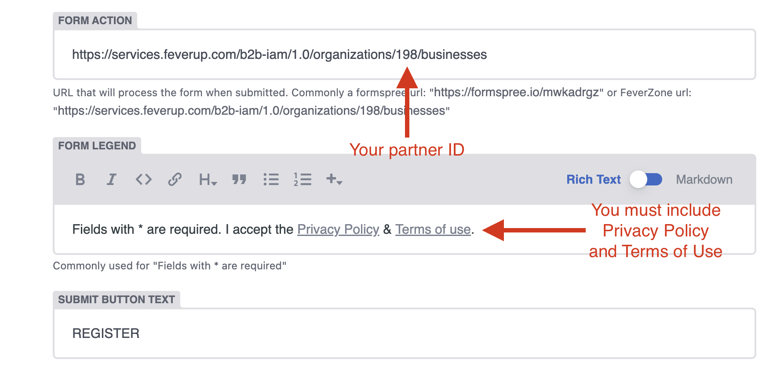Focus the Form Action URL field

click(x=404, y=54)
